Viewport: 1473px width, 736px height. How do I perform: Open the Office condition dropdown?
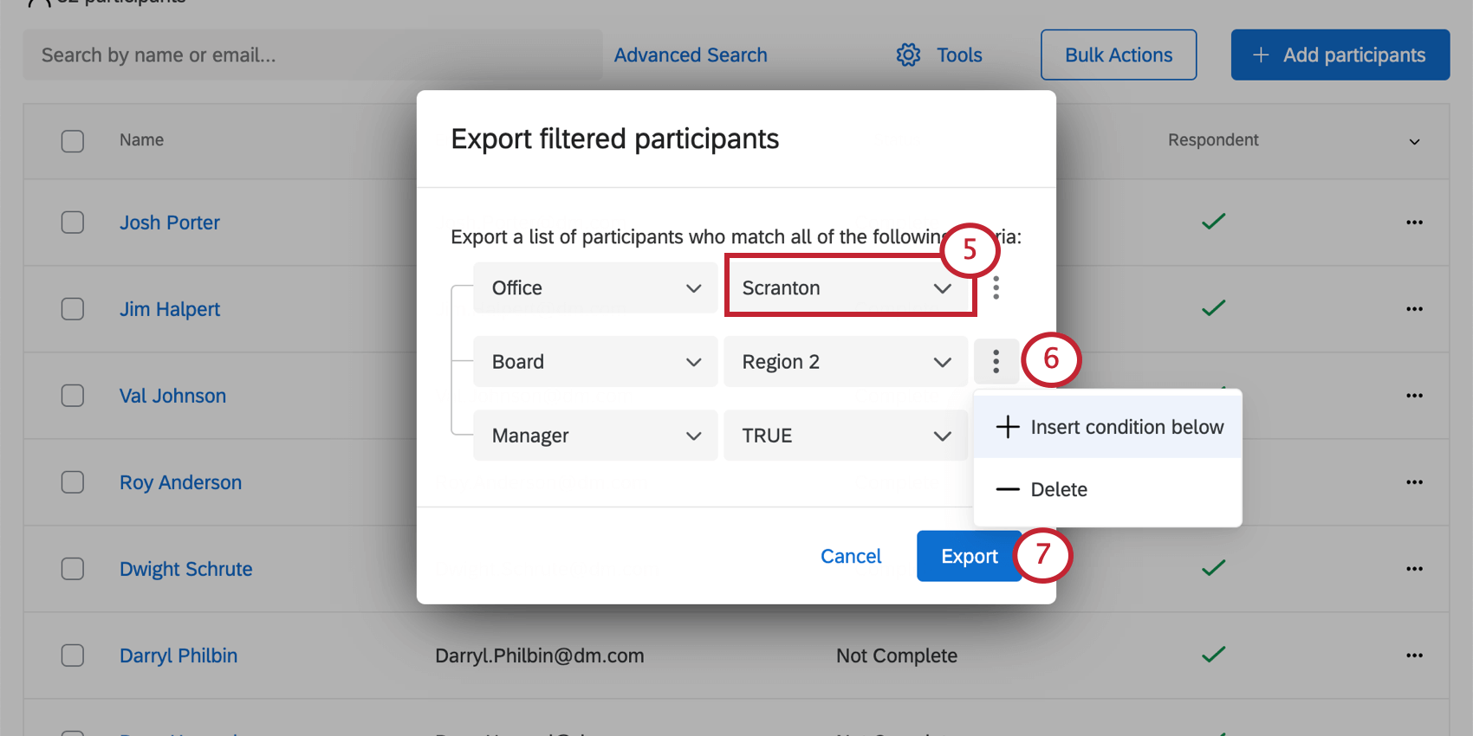coord(594,287)
